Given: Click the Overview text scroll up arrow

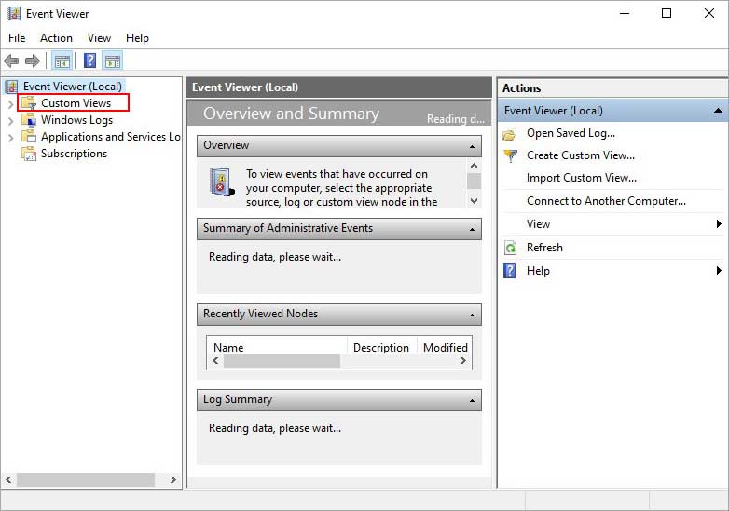Looking at the screenshot, I should pyautogui.click(x=474, y=166).
